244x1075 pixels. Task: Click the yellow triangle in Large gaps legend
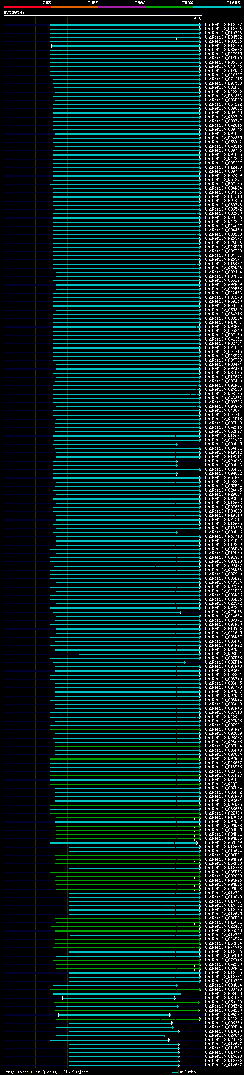tap(31, 1072)
